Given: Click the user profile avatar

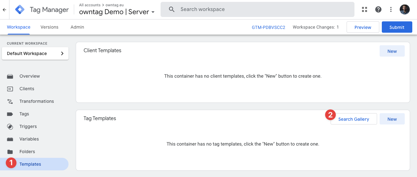Looking at the screenshot, I should [x=405, y=9].
